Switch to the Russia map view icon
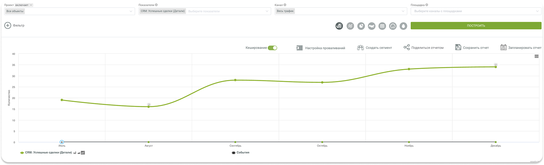 point(371,26)
